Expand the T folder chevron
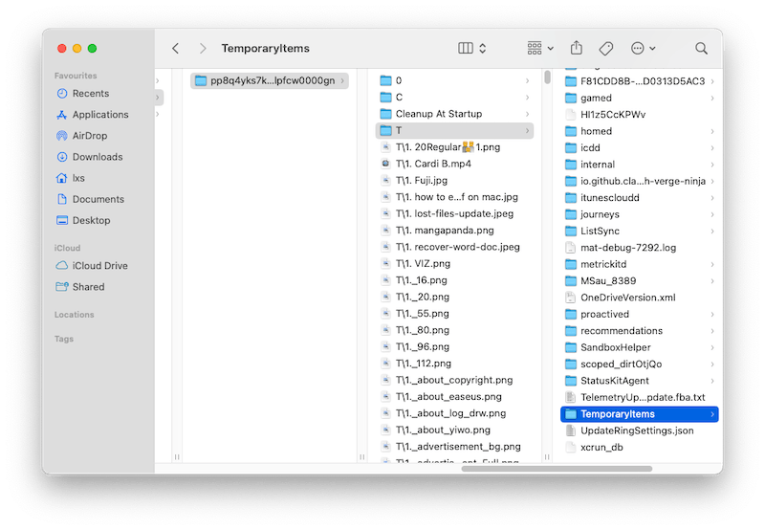 [528, 130]
